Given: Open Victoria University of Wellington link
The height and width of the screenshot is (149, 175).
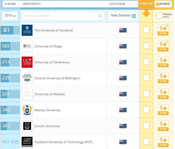Looking at the screenshot, I should pos(57,78).
